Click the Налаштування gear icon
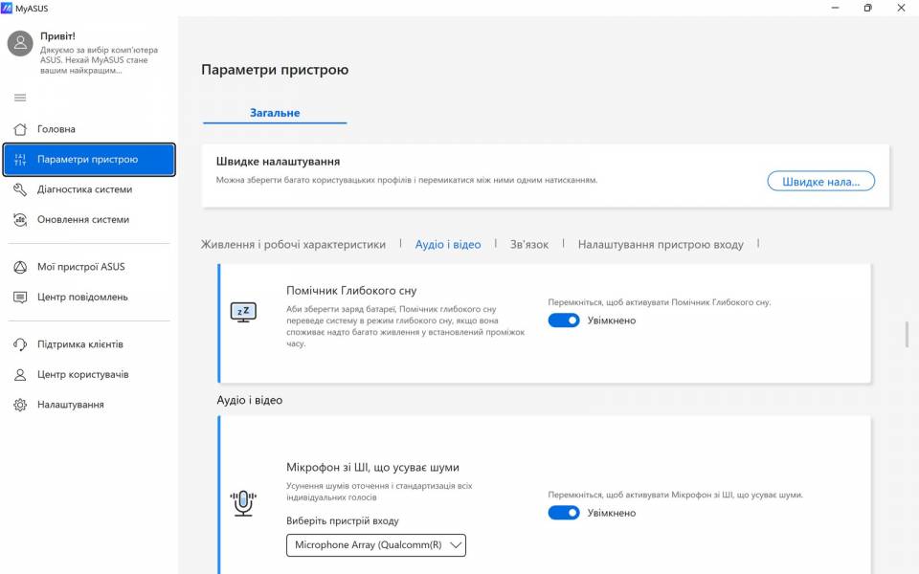Screen dimensions: 919x574 tap(20, 405)
